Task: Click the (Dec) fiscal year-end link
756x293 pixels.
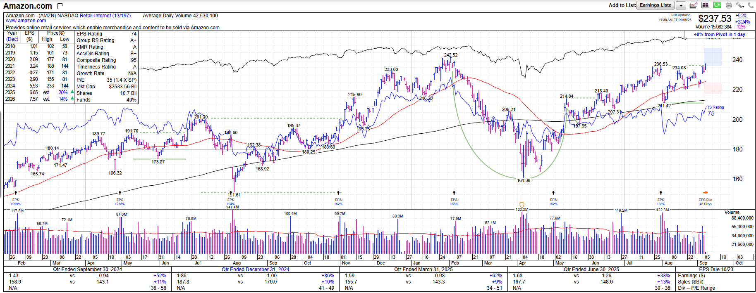Action: 12,39
